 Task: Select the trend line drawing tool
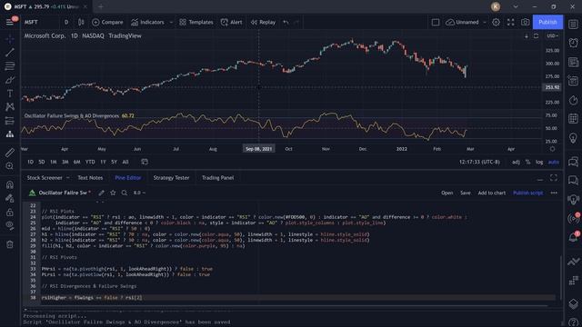point(10,53)
